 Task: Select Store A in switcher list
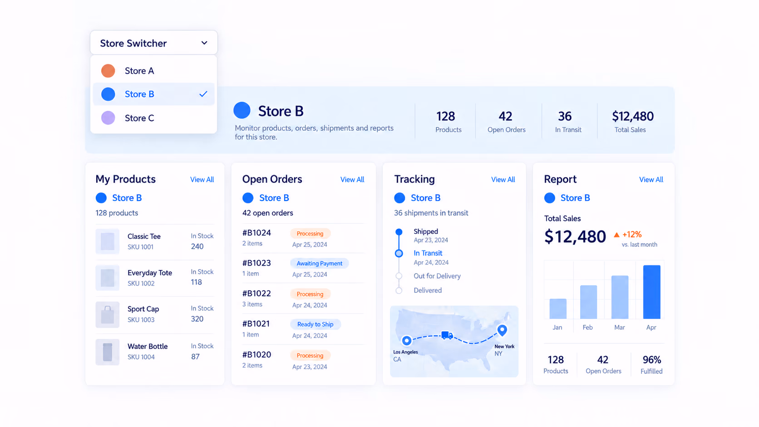154,71
